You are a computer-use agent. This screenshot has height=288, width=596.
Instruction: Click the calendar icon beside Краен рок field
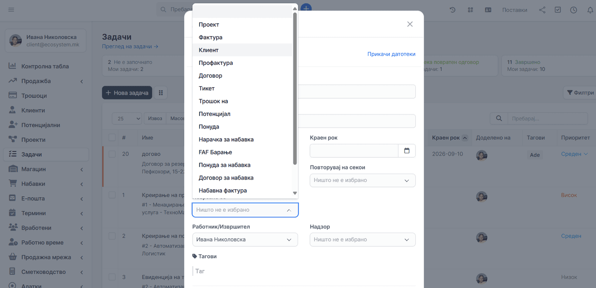407,151
